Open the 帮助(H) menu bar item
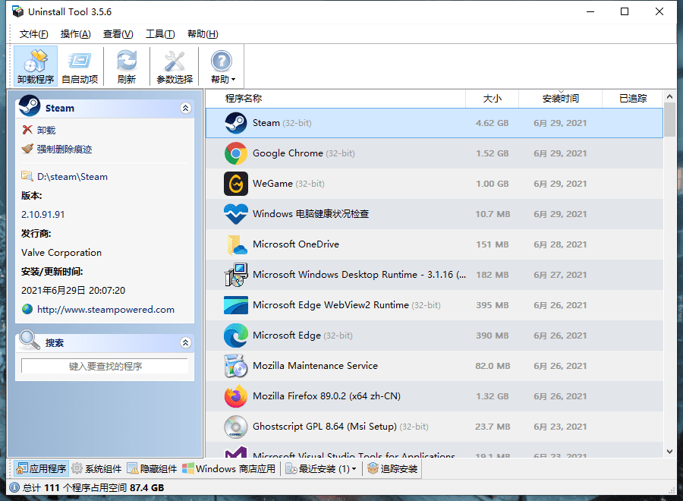Image resolution: width=683 pixels, height=501 pixels. pos(203,34)
